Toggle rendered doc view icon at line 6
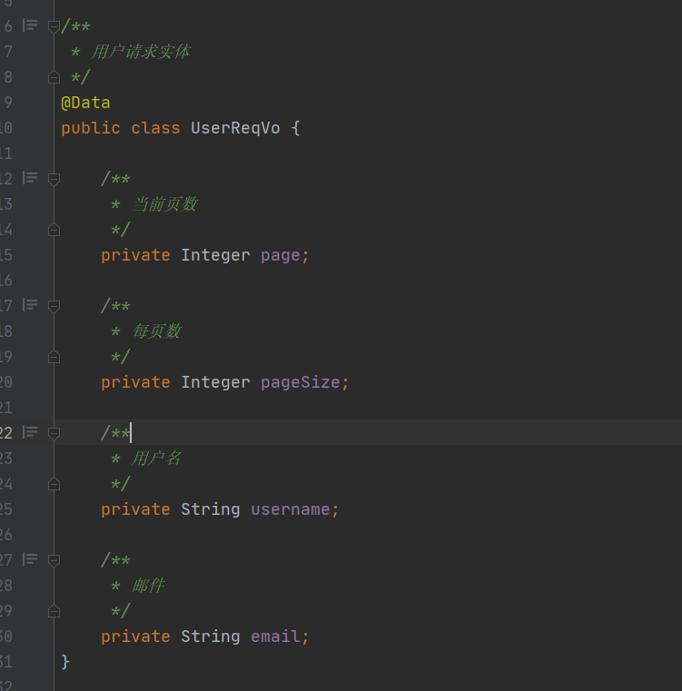This screenshot has width=682, height=691. pos(30,25)
